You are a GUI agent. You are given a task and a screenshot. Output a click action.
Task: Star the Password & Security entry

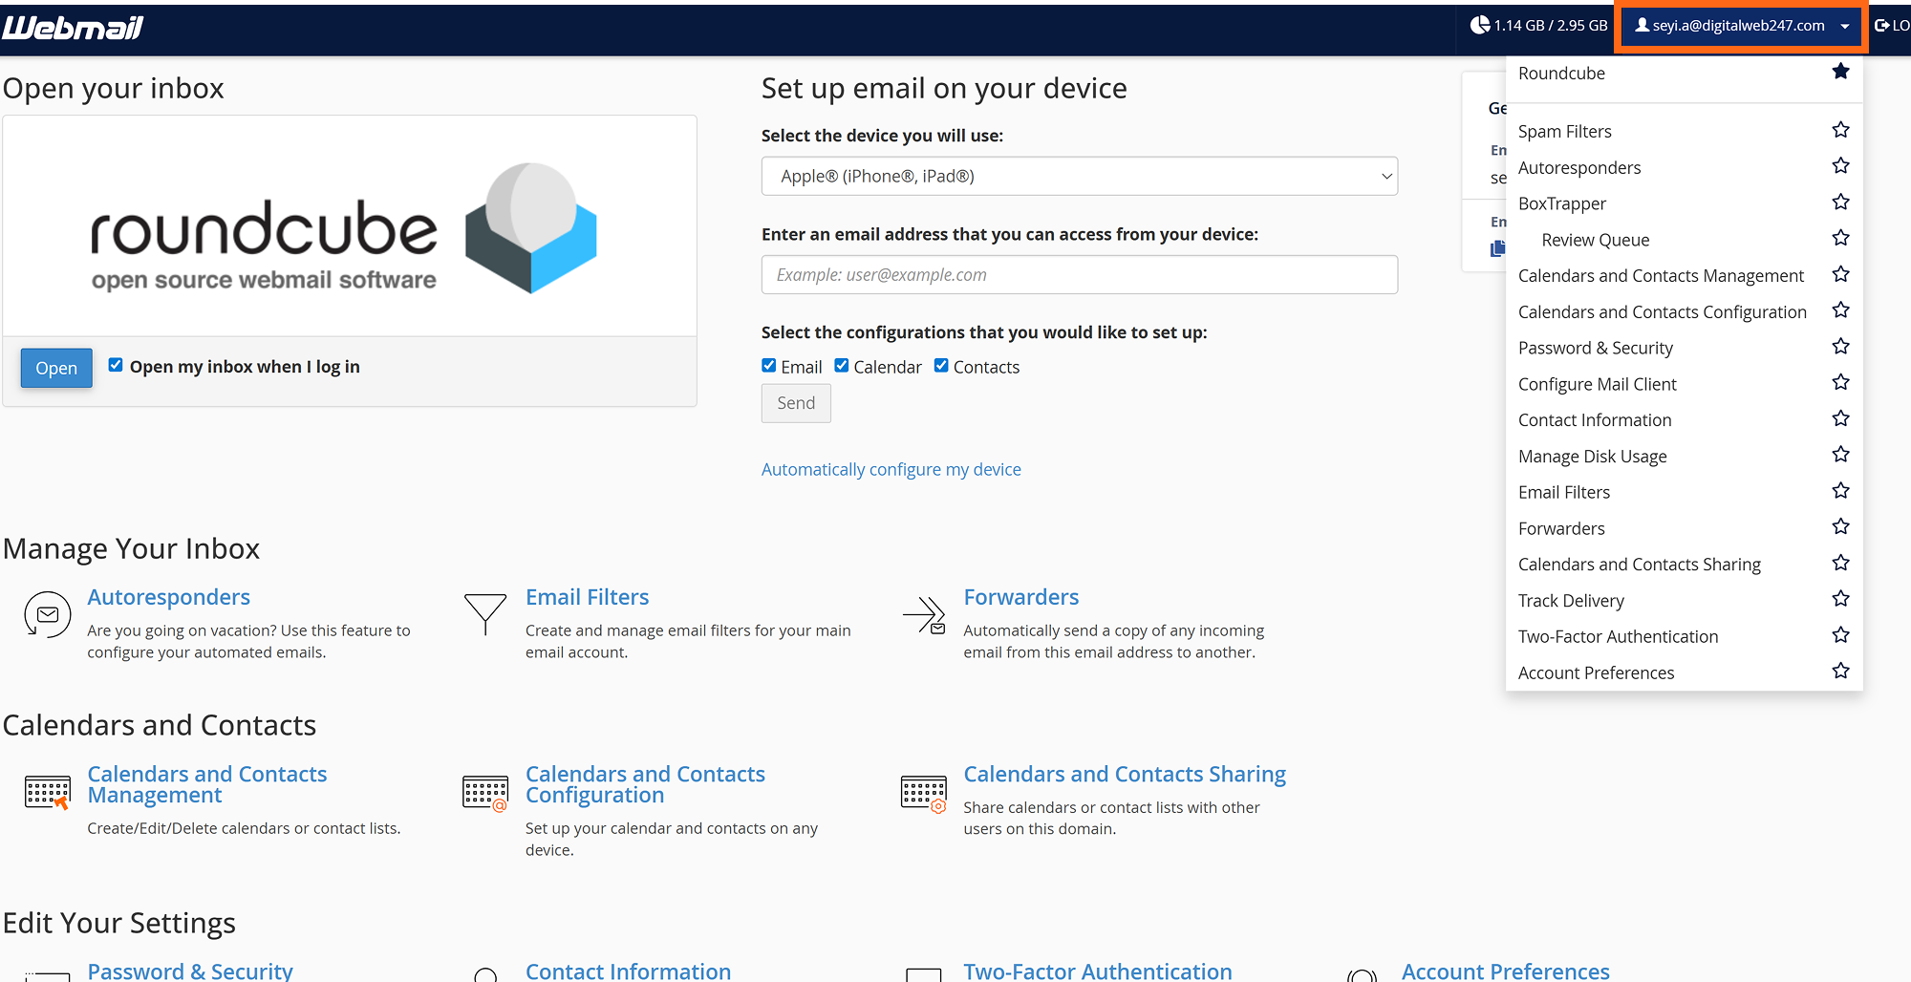[x=1840, y=347]
